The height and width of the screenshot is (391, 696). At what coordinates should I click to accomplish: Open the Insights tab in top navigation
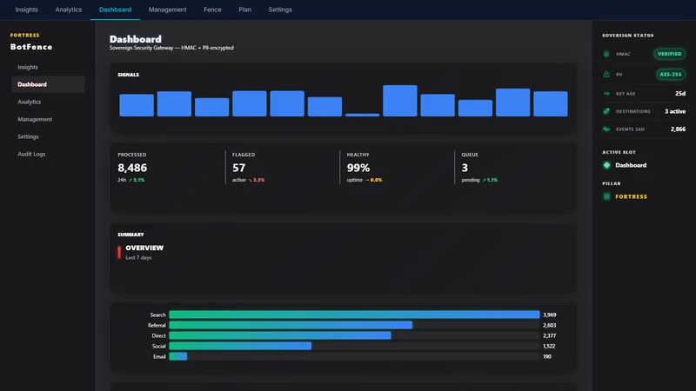pos(27,10)
